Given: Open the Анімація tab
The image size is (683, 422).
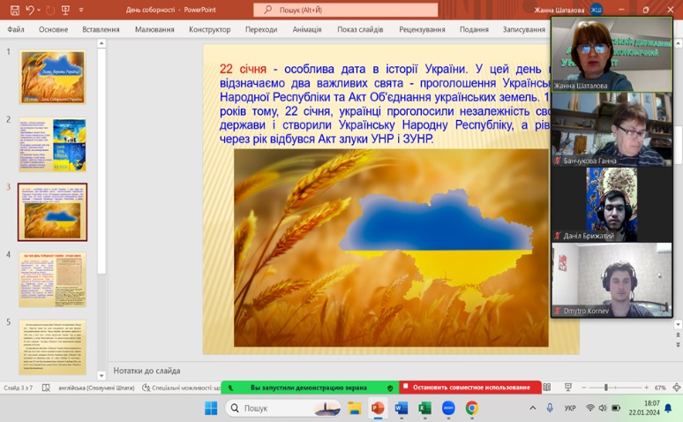Looking at the screenshot, I should pyautogui.click(x=307, y=29).
